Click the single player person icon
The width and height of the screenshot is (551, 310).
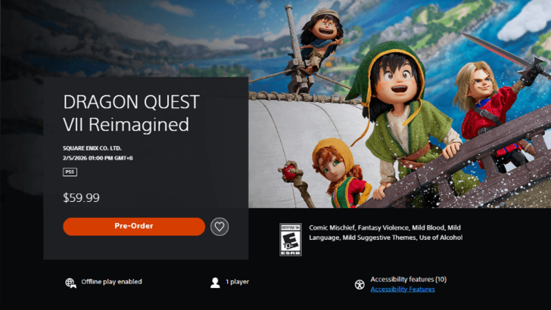pos(215,283)
